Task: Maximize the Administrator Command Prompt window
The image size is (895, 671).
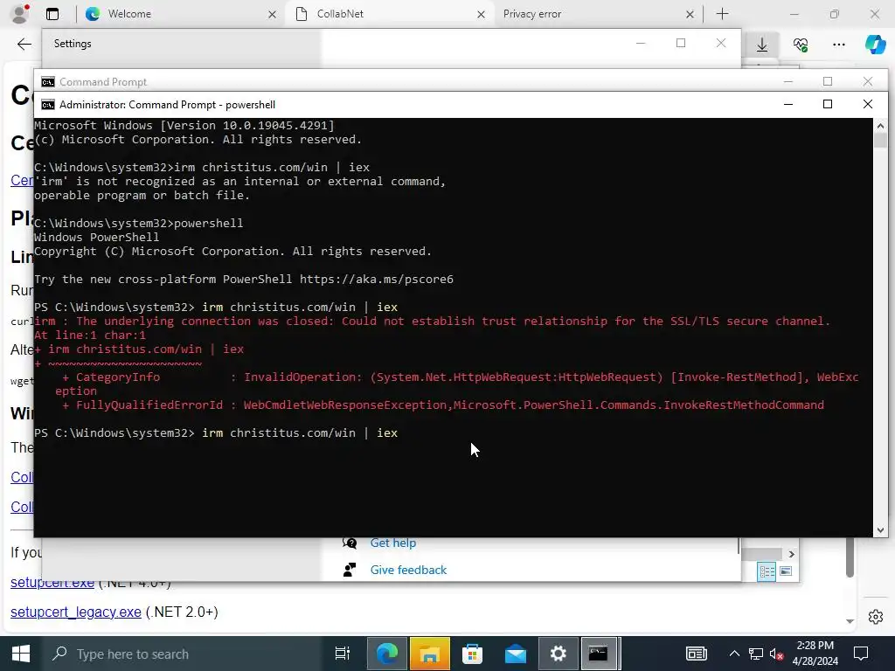Action: [x=828, y=104]
